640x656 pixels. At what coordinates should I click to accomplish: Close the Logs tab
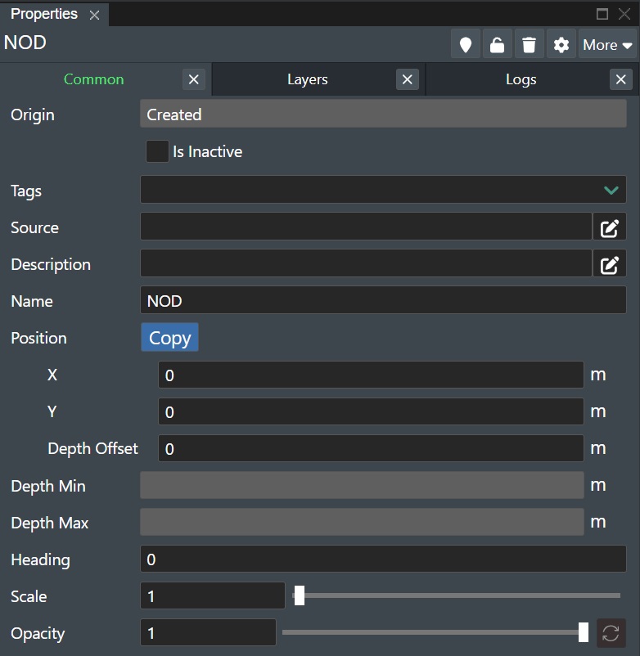tap(620, 79)
